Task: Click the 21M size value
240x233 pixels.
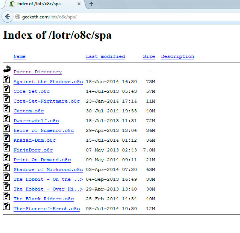Action: 150,160
